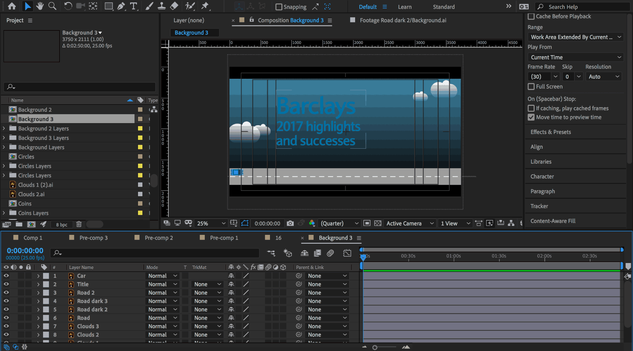Open the 25% magnification dropdown
This screenshot has width=633, height=351.
[x=211, y=223]
